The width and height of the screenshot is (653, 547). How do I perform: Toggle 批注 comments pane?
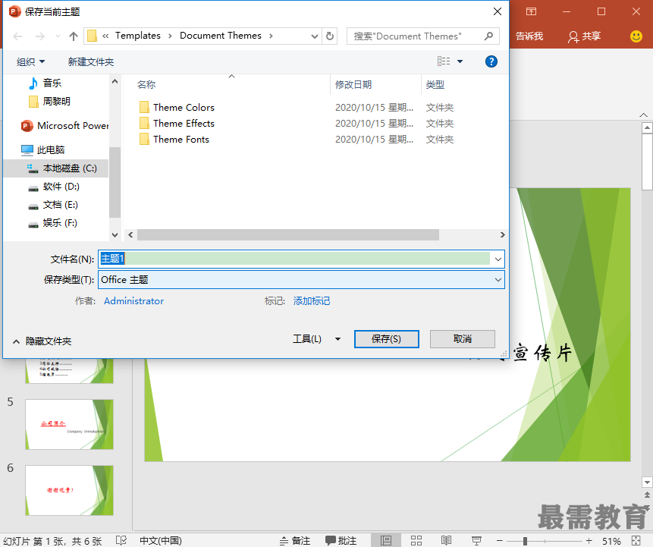(341, 541)
